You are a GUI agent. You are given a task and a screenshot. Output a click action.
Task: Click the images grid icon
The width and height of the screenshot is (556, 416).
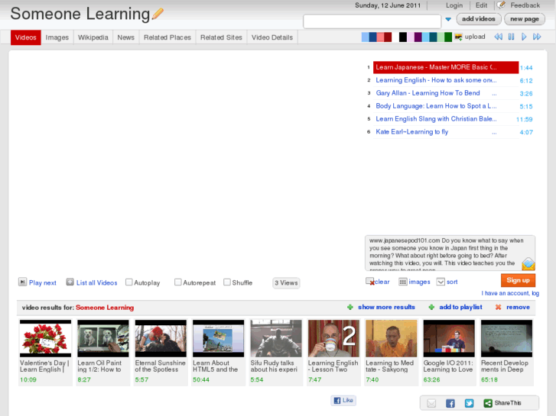pyautogui.click(x=403, y=282)
